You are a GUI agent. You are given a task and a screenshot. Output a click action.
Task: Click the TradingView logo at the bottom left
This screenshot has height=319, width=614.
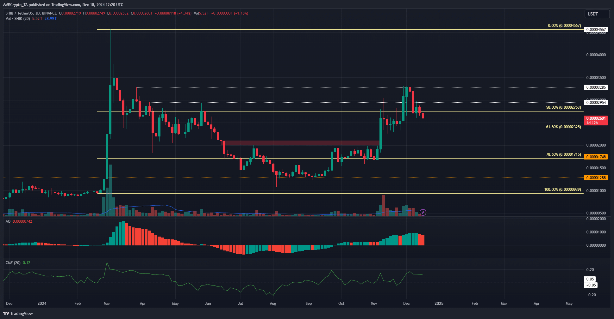click(x=18, y=313)
